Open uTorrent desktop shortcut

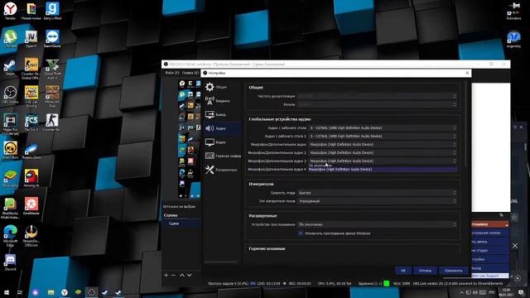[x=10, y=39]
